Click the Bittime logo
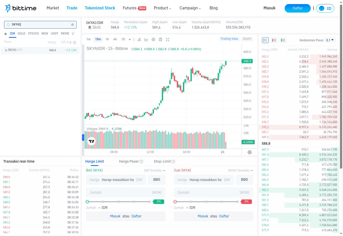Screen dimensions: 343x236 pos(21,8)
